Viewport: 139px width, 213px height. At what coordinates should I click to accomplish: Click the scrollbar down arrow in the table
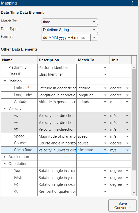coord(134,193)
